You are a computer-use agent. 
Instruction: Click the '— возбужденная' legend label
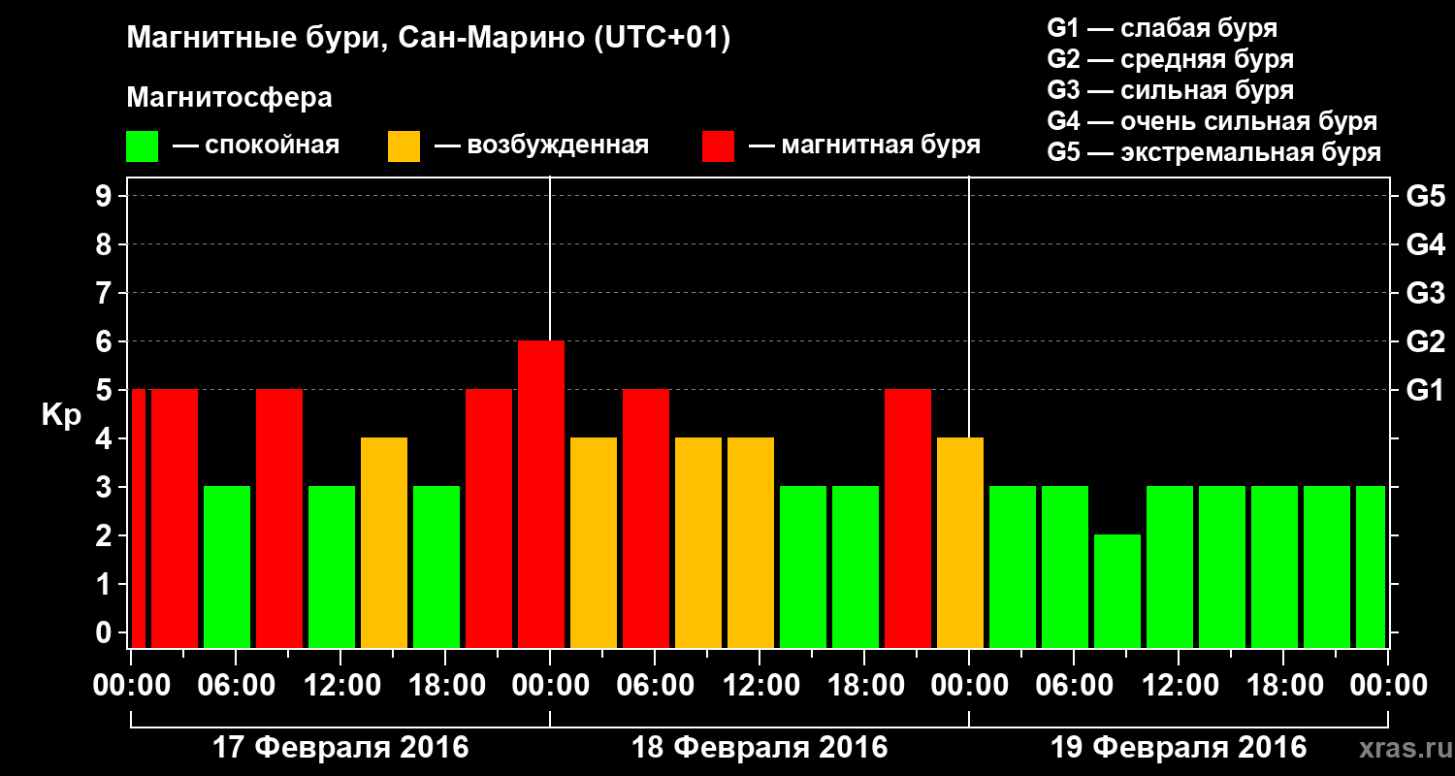pyautogui.click(x=541, y=146)
